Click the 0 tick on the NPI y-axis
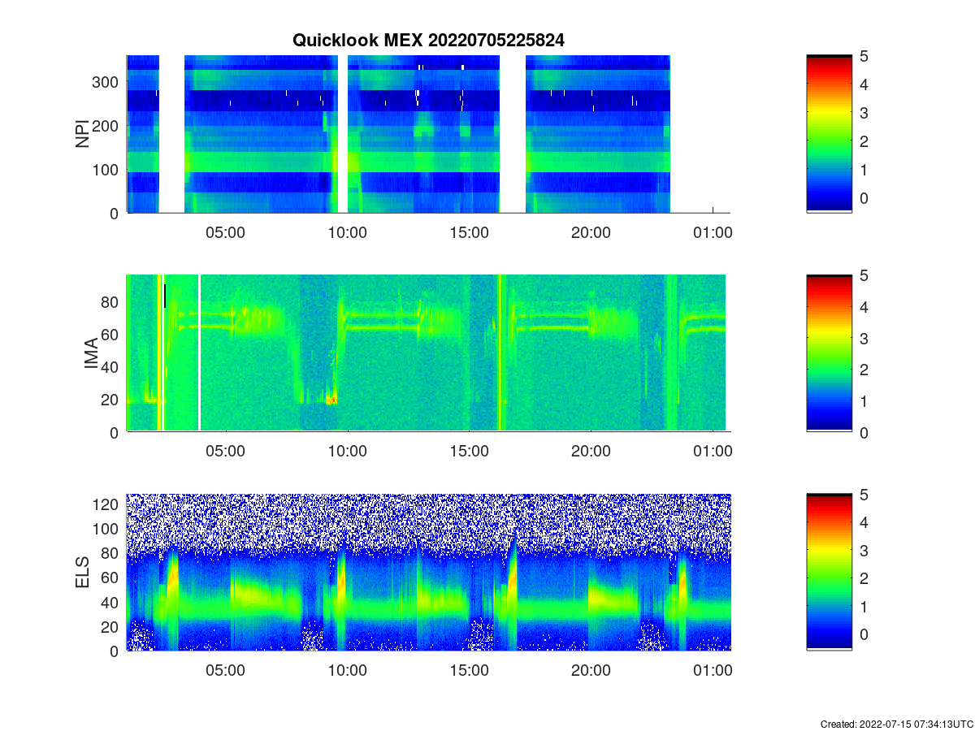 [115, 213]
